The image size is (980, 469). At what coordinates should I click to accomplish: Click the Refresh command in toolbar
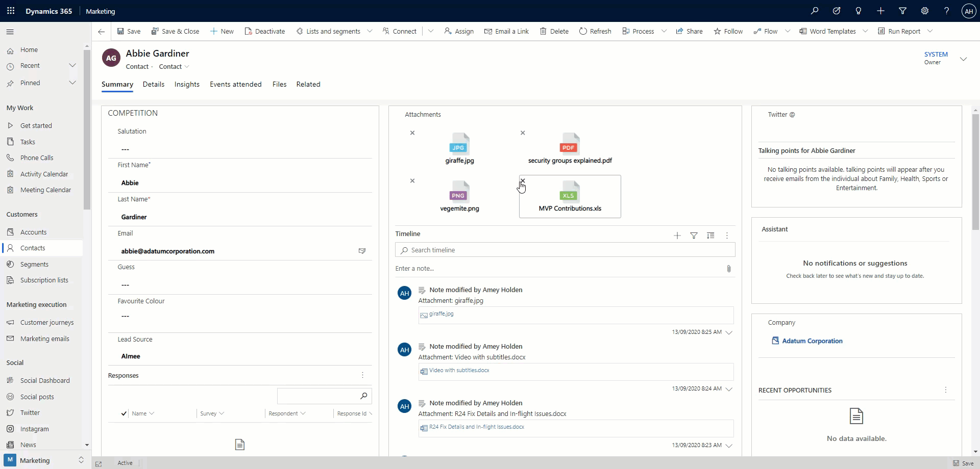[x=595, y=31]
